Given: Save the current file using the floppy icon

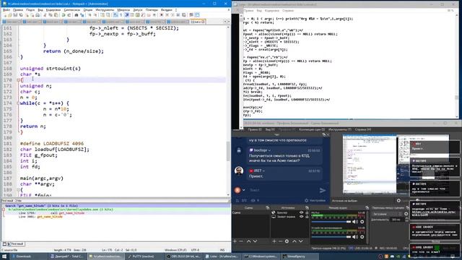Looking at the screenshot, I should [15, 15].
